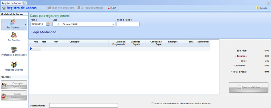Switch to the Registro de Cobros tab

click(x=11, y=3)
